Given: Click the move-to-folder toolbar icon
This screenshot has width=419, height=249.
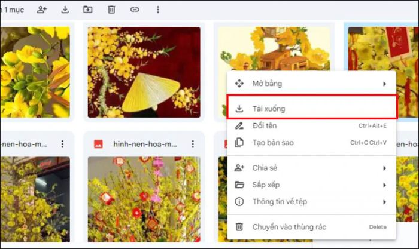Looking at the screenshot, I should click(x=88, y=10).
